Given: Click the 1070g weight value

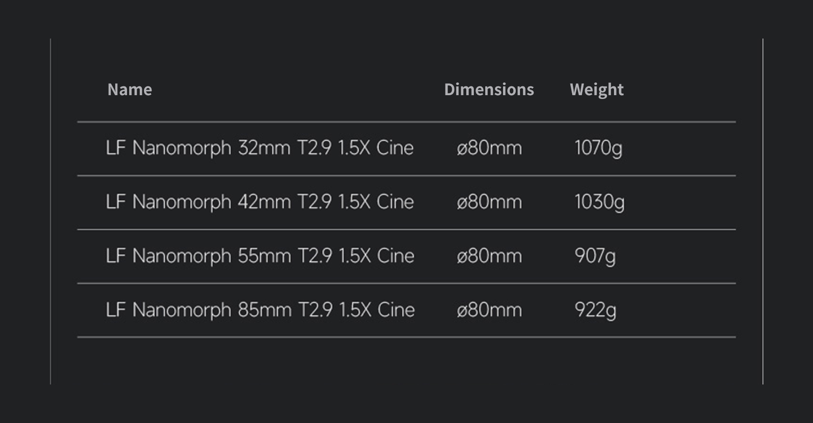Looking at the screenshot, I should [x=598, y=148].
